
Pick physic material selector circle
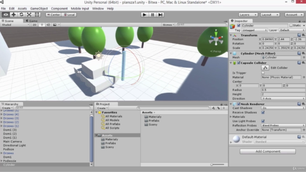(304, 77)
